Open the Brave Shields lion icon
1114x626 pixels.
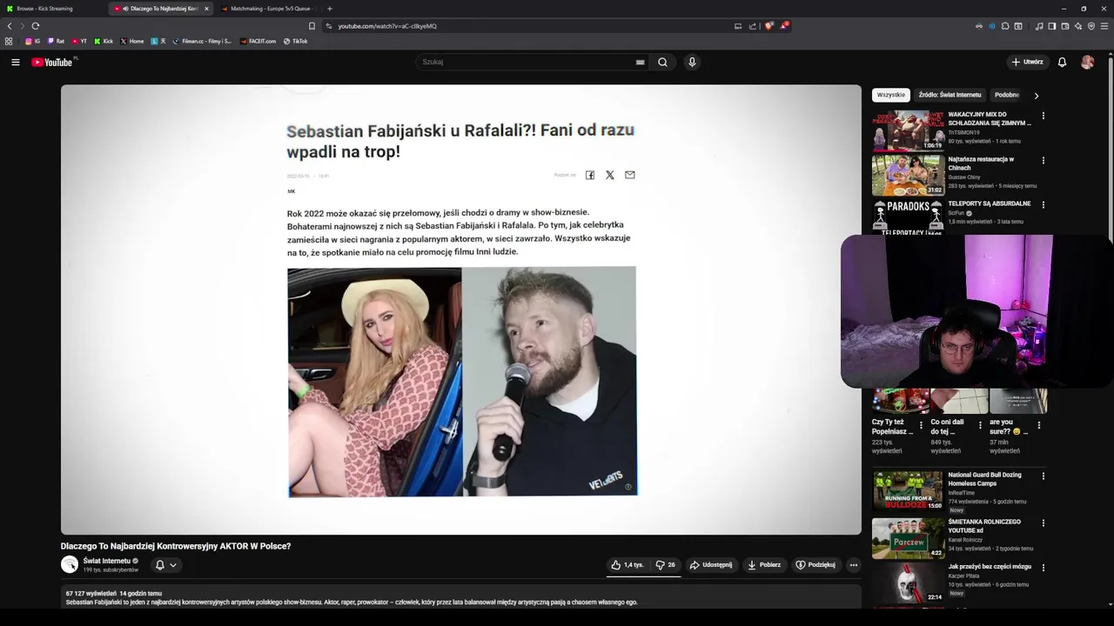pos(769,26)
